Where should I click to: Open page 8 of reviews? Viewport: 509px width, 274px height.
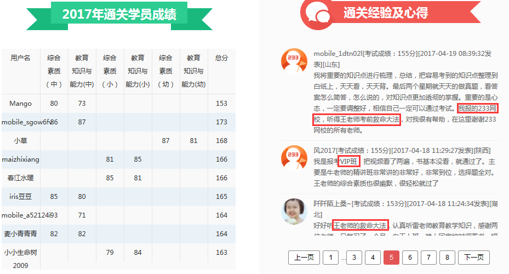pos(447,258)
